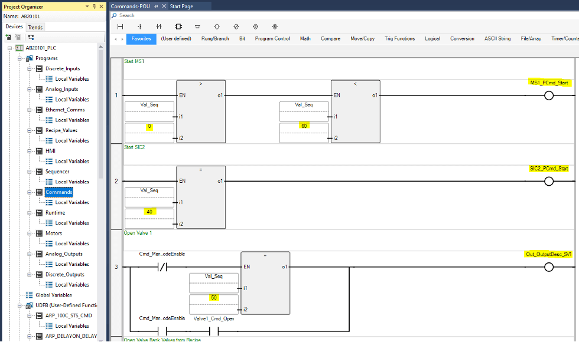Open the Trig Functions category tab
Screen dimensions: 579x342
(399, 39)
